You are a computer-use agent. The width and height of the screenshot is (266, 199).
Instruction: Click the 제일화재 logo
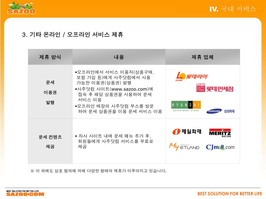187,131
